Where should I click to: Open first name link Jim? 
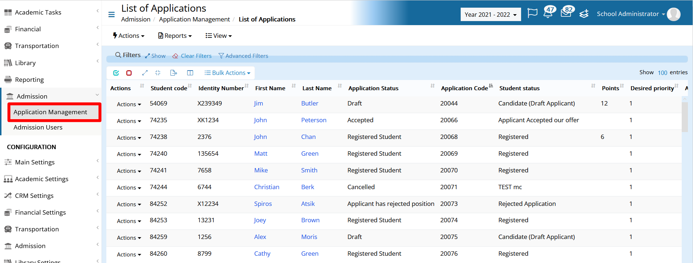coord(259,104)
